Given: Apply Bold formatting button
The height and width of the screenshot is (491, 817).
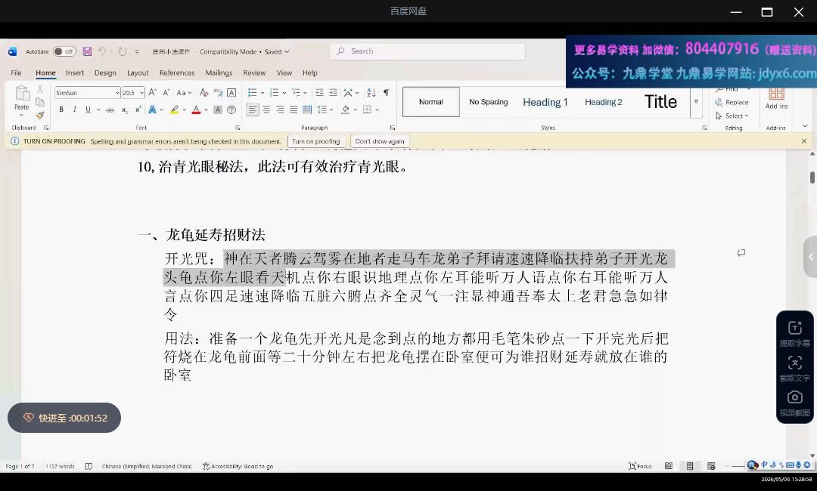Looking at the screenshot, I should (x=61, y=110).
